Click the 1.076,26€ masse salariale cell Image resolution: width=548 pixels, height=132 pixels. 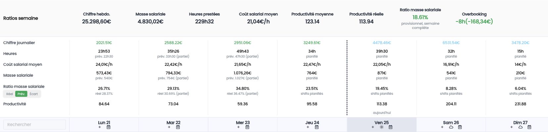point(243,73)
